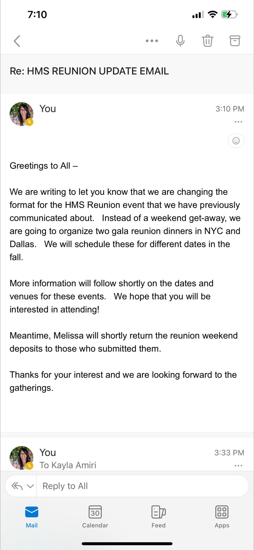Screen dimensions: 254x550
Task: Archive the email using the archive box icon
Action: pos(235,41)
